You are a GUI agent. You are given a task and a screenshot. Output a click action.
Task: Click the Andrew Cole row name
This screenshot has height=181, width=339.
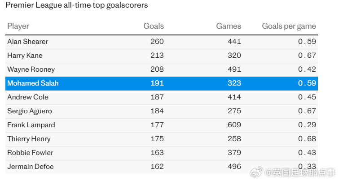click(28, 97)
